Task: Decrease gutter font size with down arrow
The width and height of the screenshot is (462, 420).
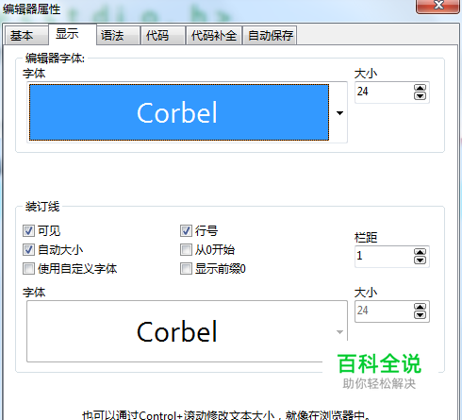Action: (421, 315)
